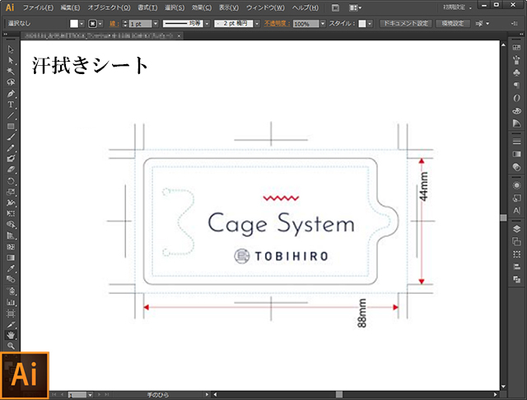The height and width of the screenshot is (400, 527).
Task: Open the ウィンドウ(W) menu
Action: 264,7
